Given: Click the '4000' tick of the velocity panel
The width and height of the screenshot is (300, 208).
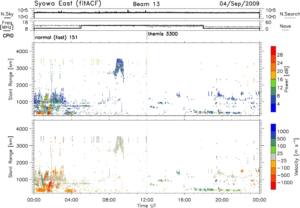Looking at the screenshot, I should pyautogui.click(x=22, y=129).
